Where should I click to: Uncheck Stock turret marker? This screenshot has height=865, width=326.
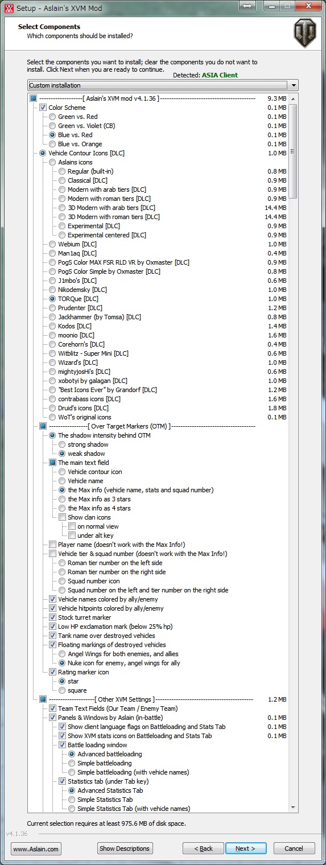[x=53, y=617]
